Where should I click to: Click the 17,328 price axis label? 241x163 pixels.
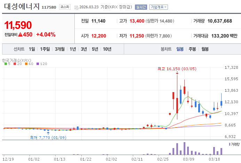[x=231, y=67]
